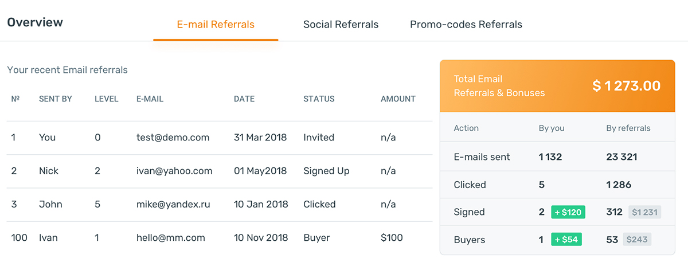Sort table by the STATUS column header
Image resolution: width=688 pixels, height=266 pixels.
(319, 99)
